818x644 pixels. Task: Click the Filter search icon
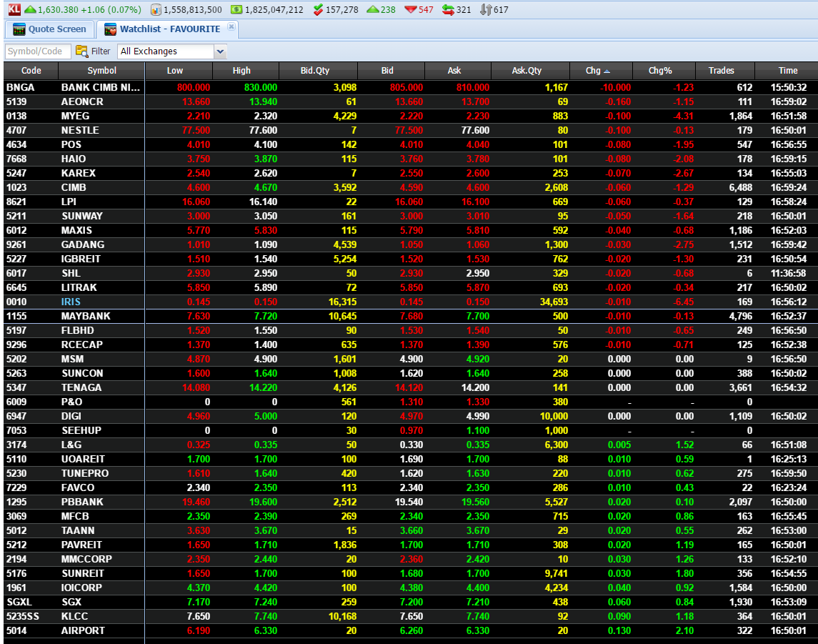82,51
